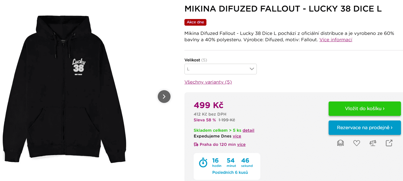Add the hoodie to favorites via heart icon
403x181 pixels.
click(x=356, y=143)
